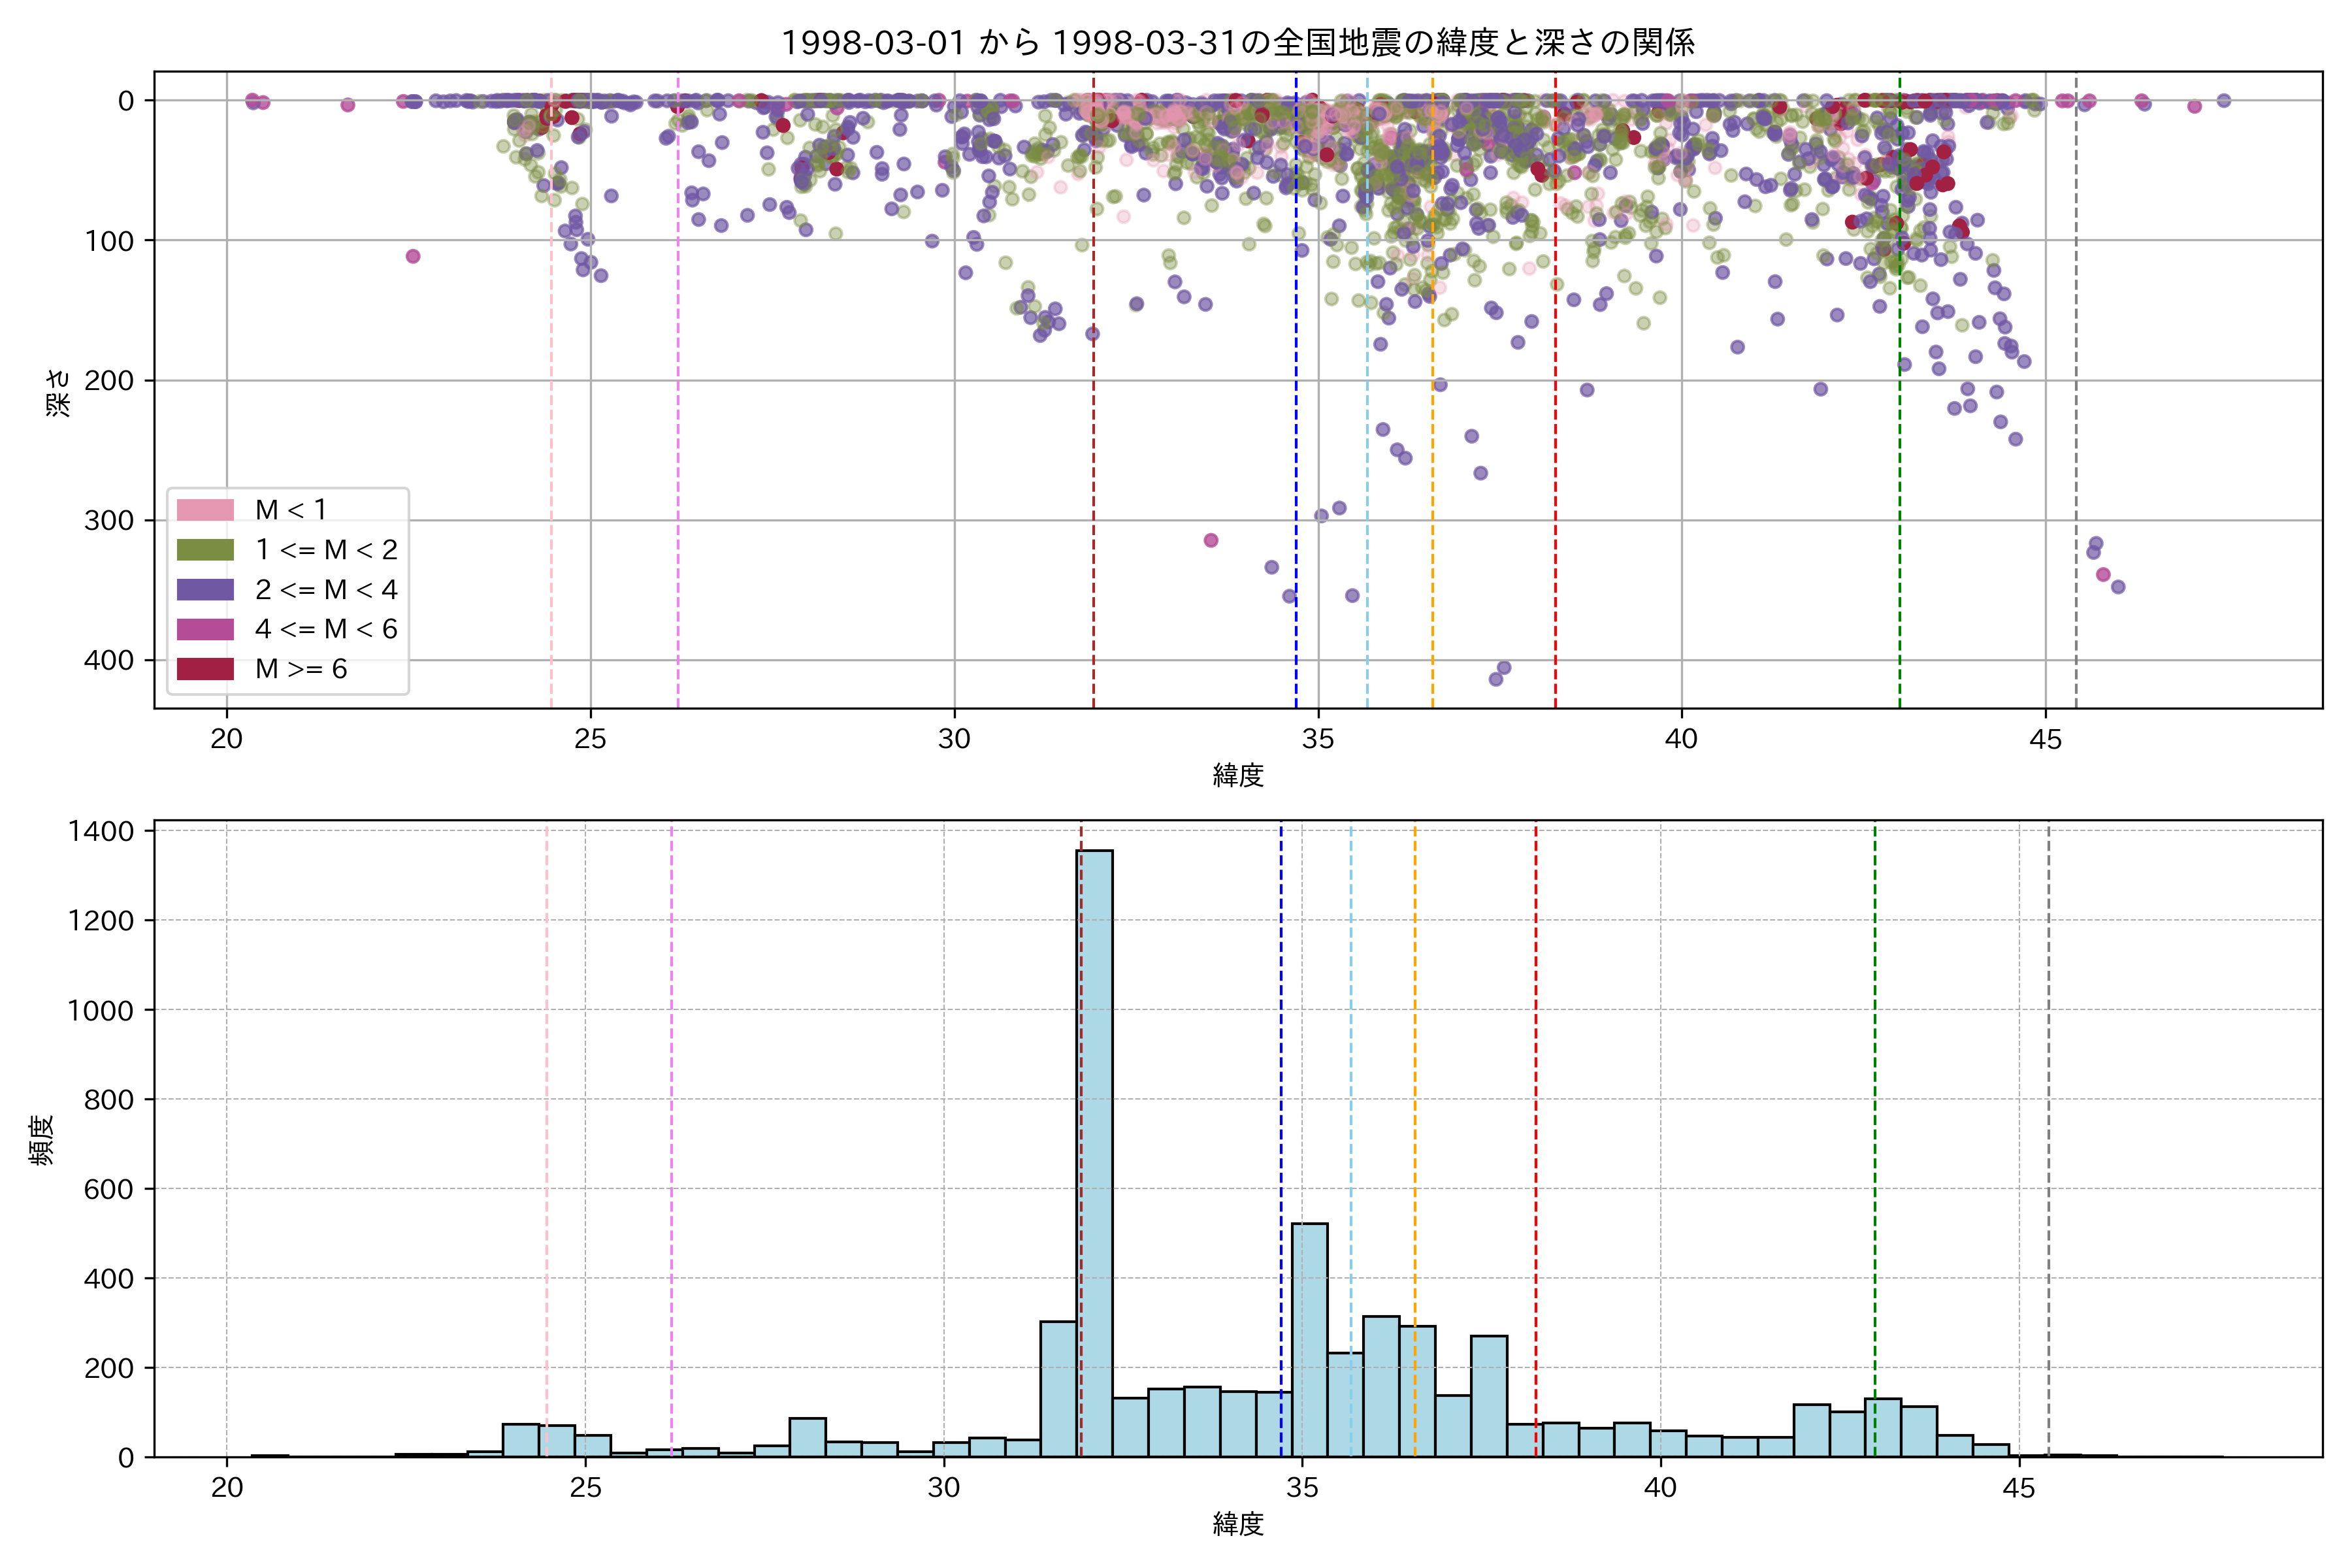Click the magenta 4 <= M < 6 legend swatch
This screenshot has width=2352, height=1568.
[205, 629]
